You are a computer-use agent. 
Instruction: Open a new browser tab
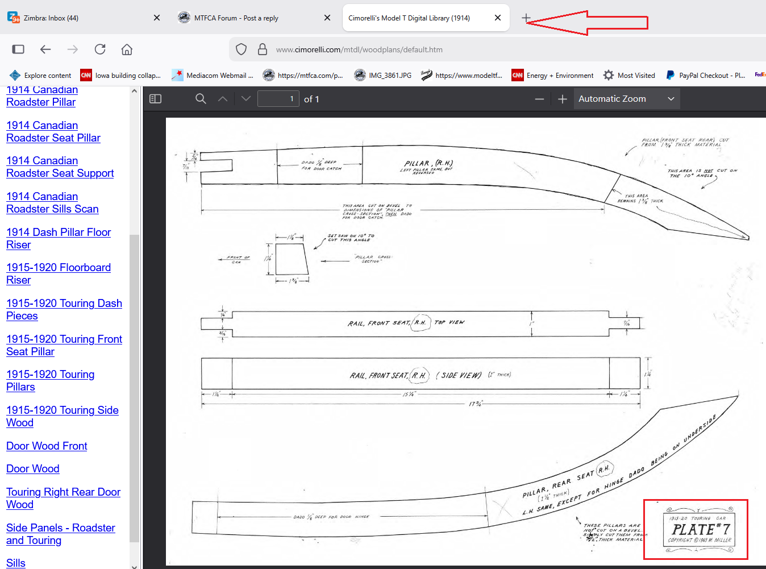526,18
